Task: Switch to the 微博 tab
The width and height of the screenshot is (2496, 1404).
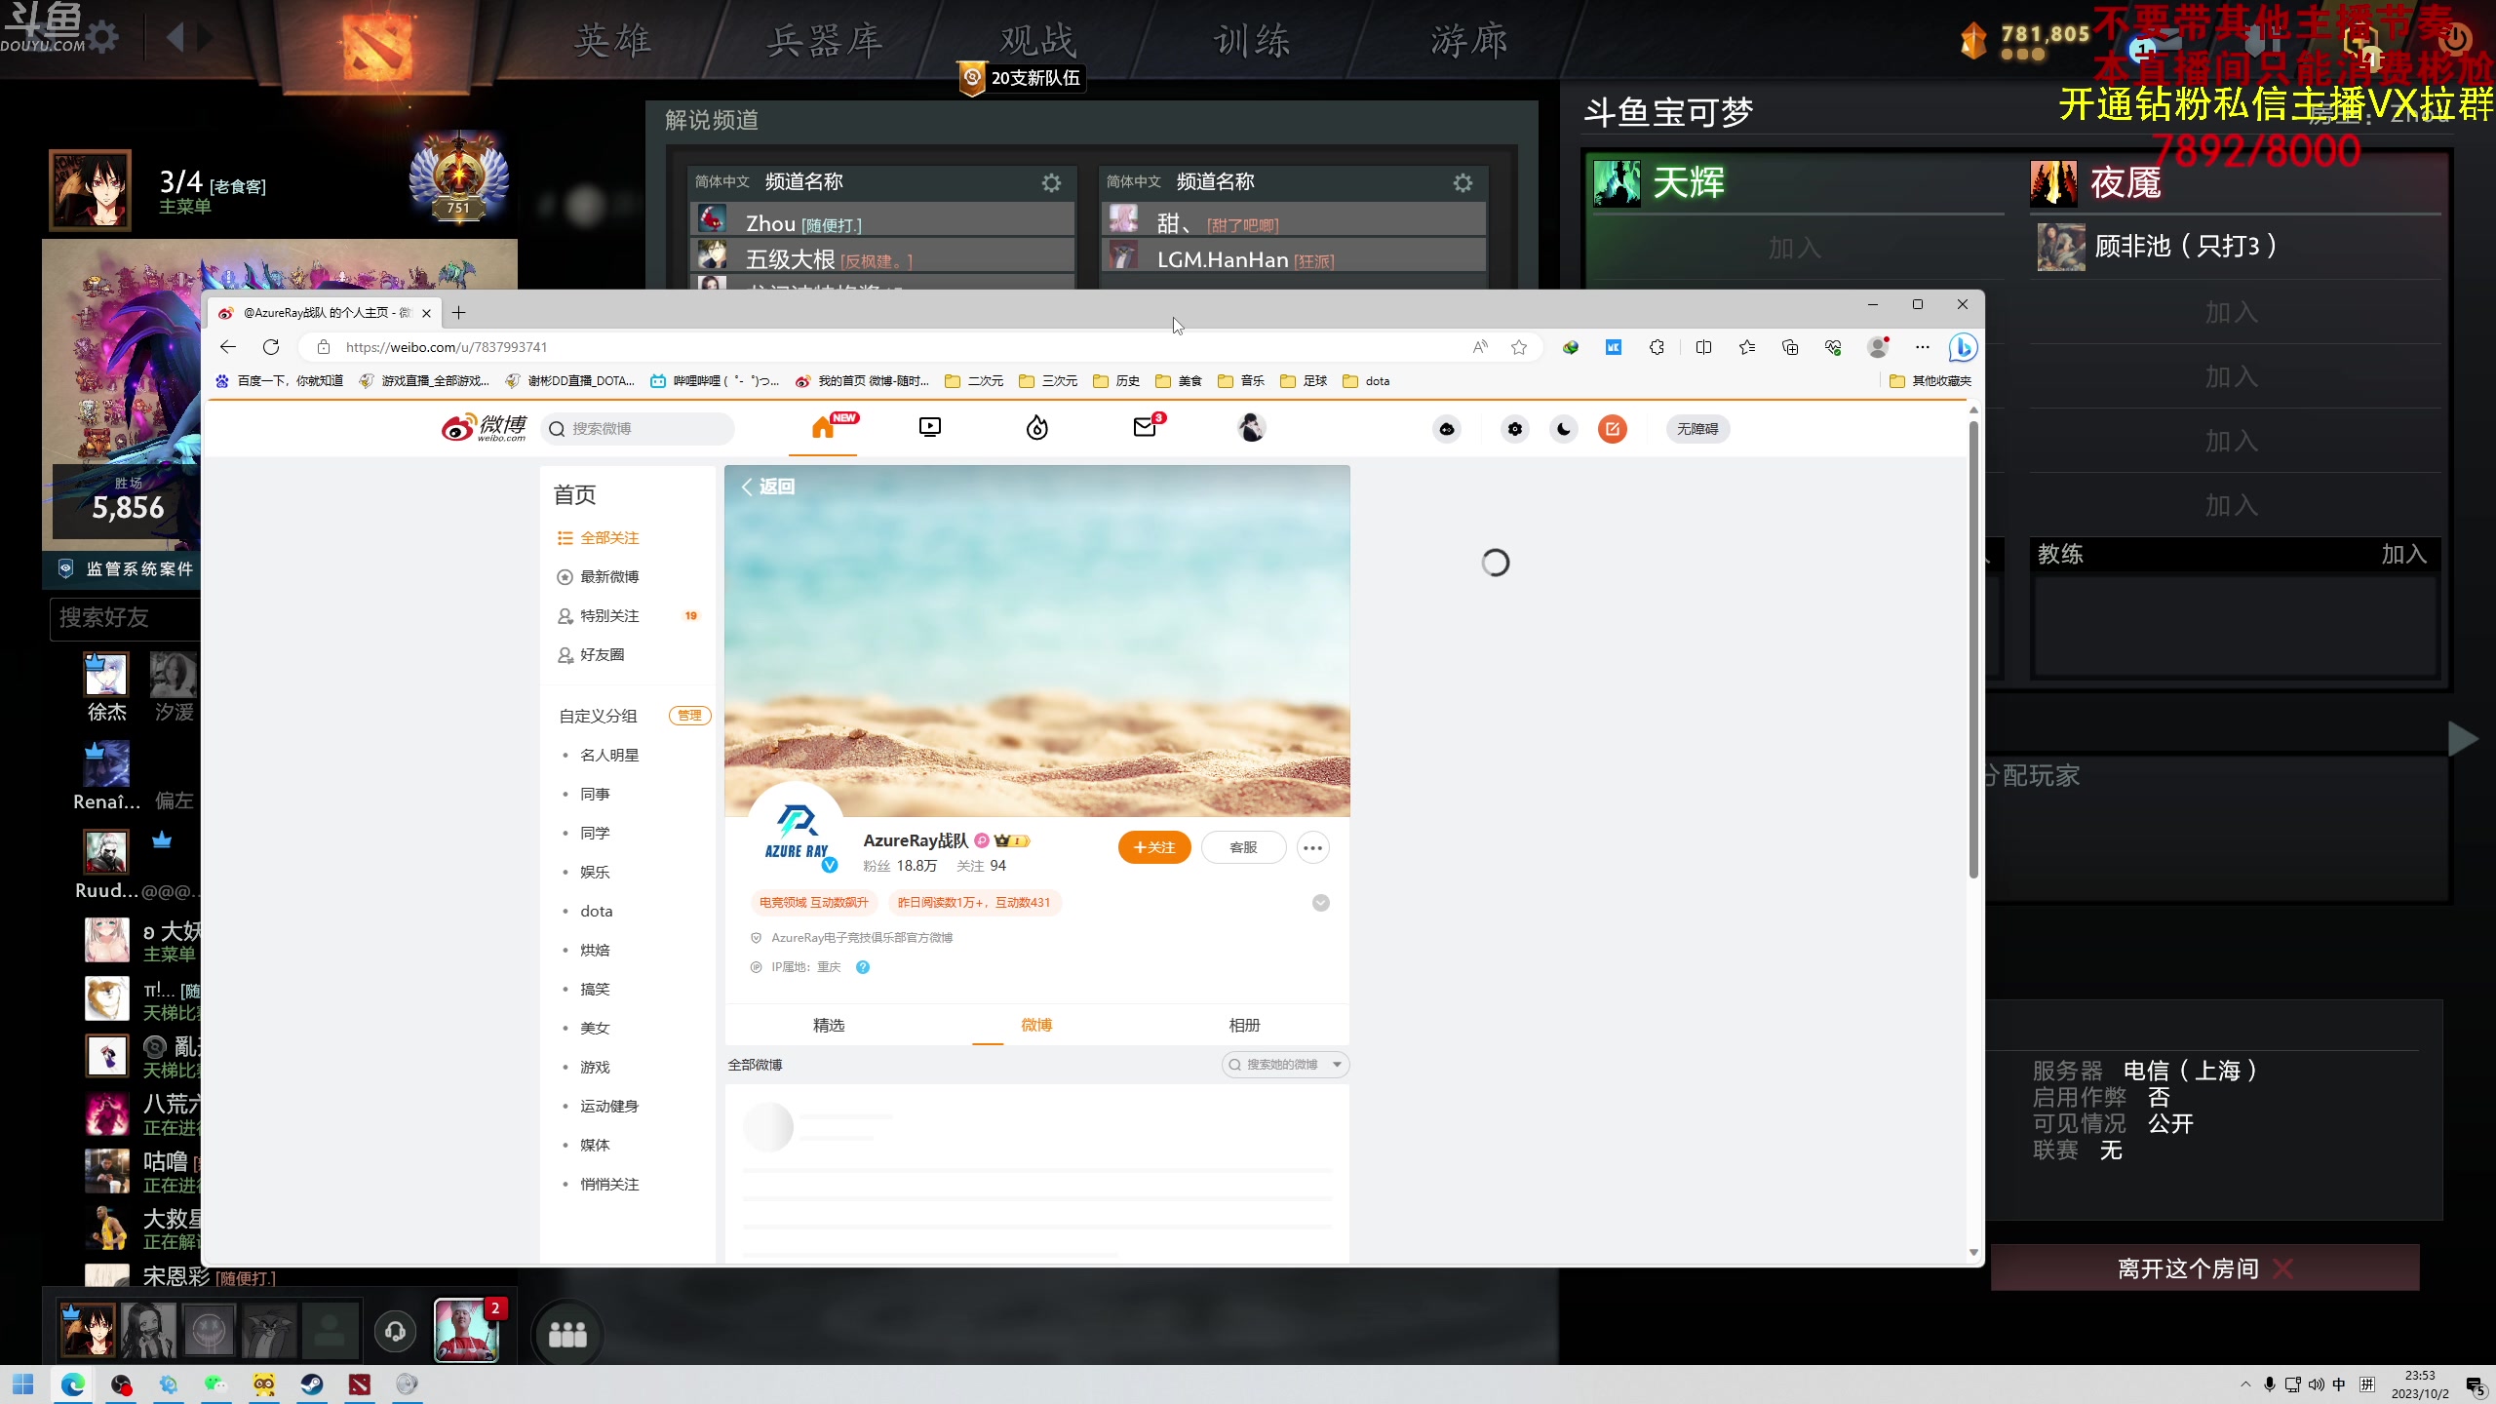Action: pos(1036,1026)
